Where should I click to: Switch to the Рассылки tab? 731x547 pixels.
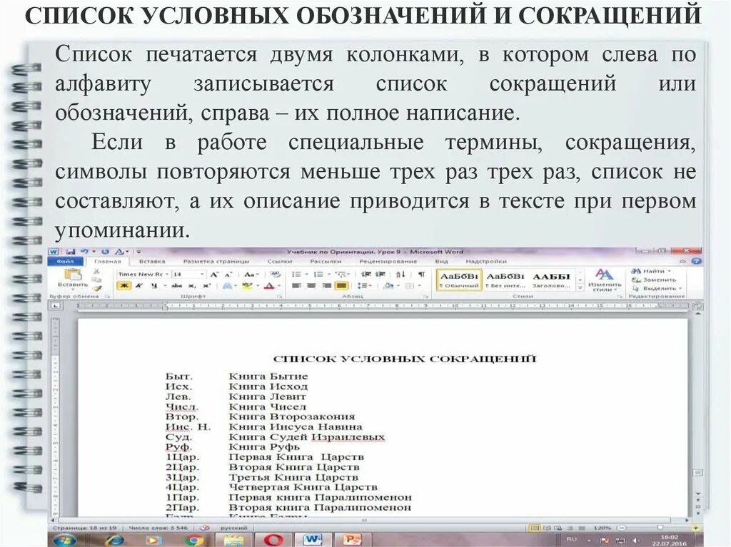coord(326,262)
